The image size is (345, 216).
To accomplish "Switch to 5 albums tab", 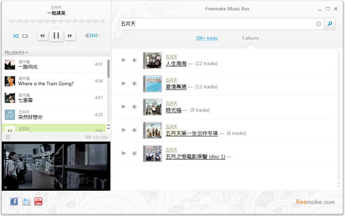I will 250,38.
